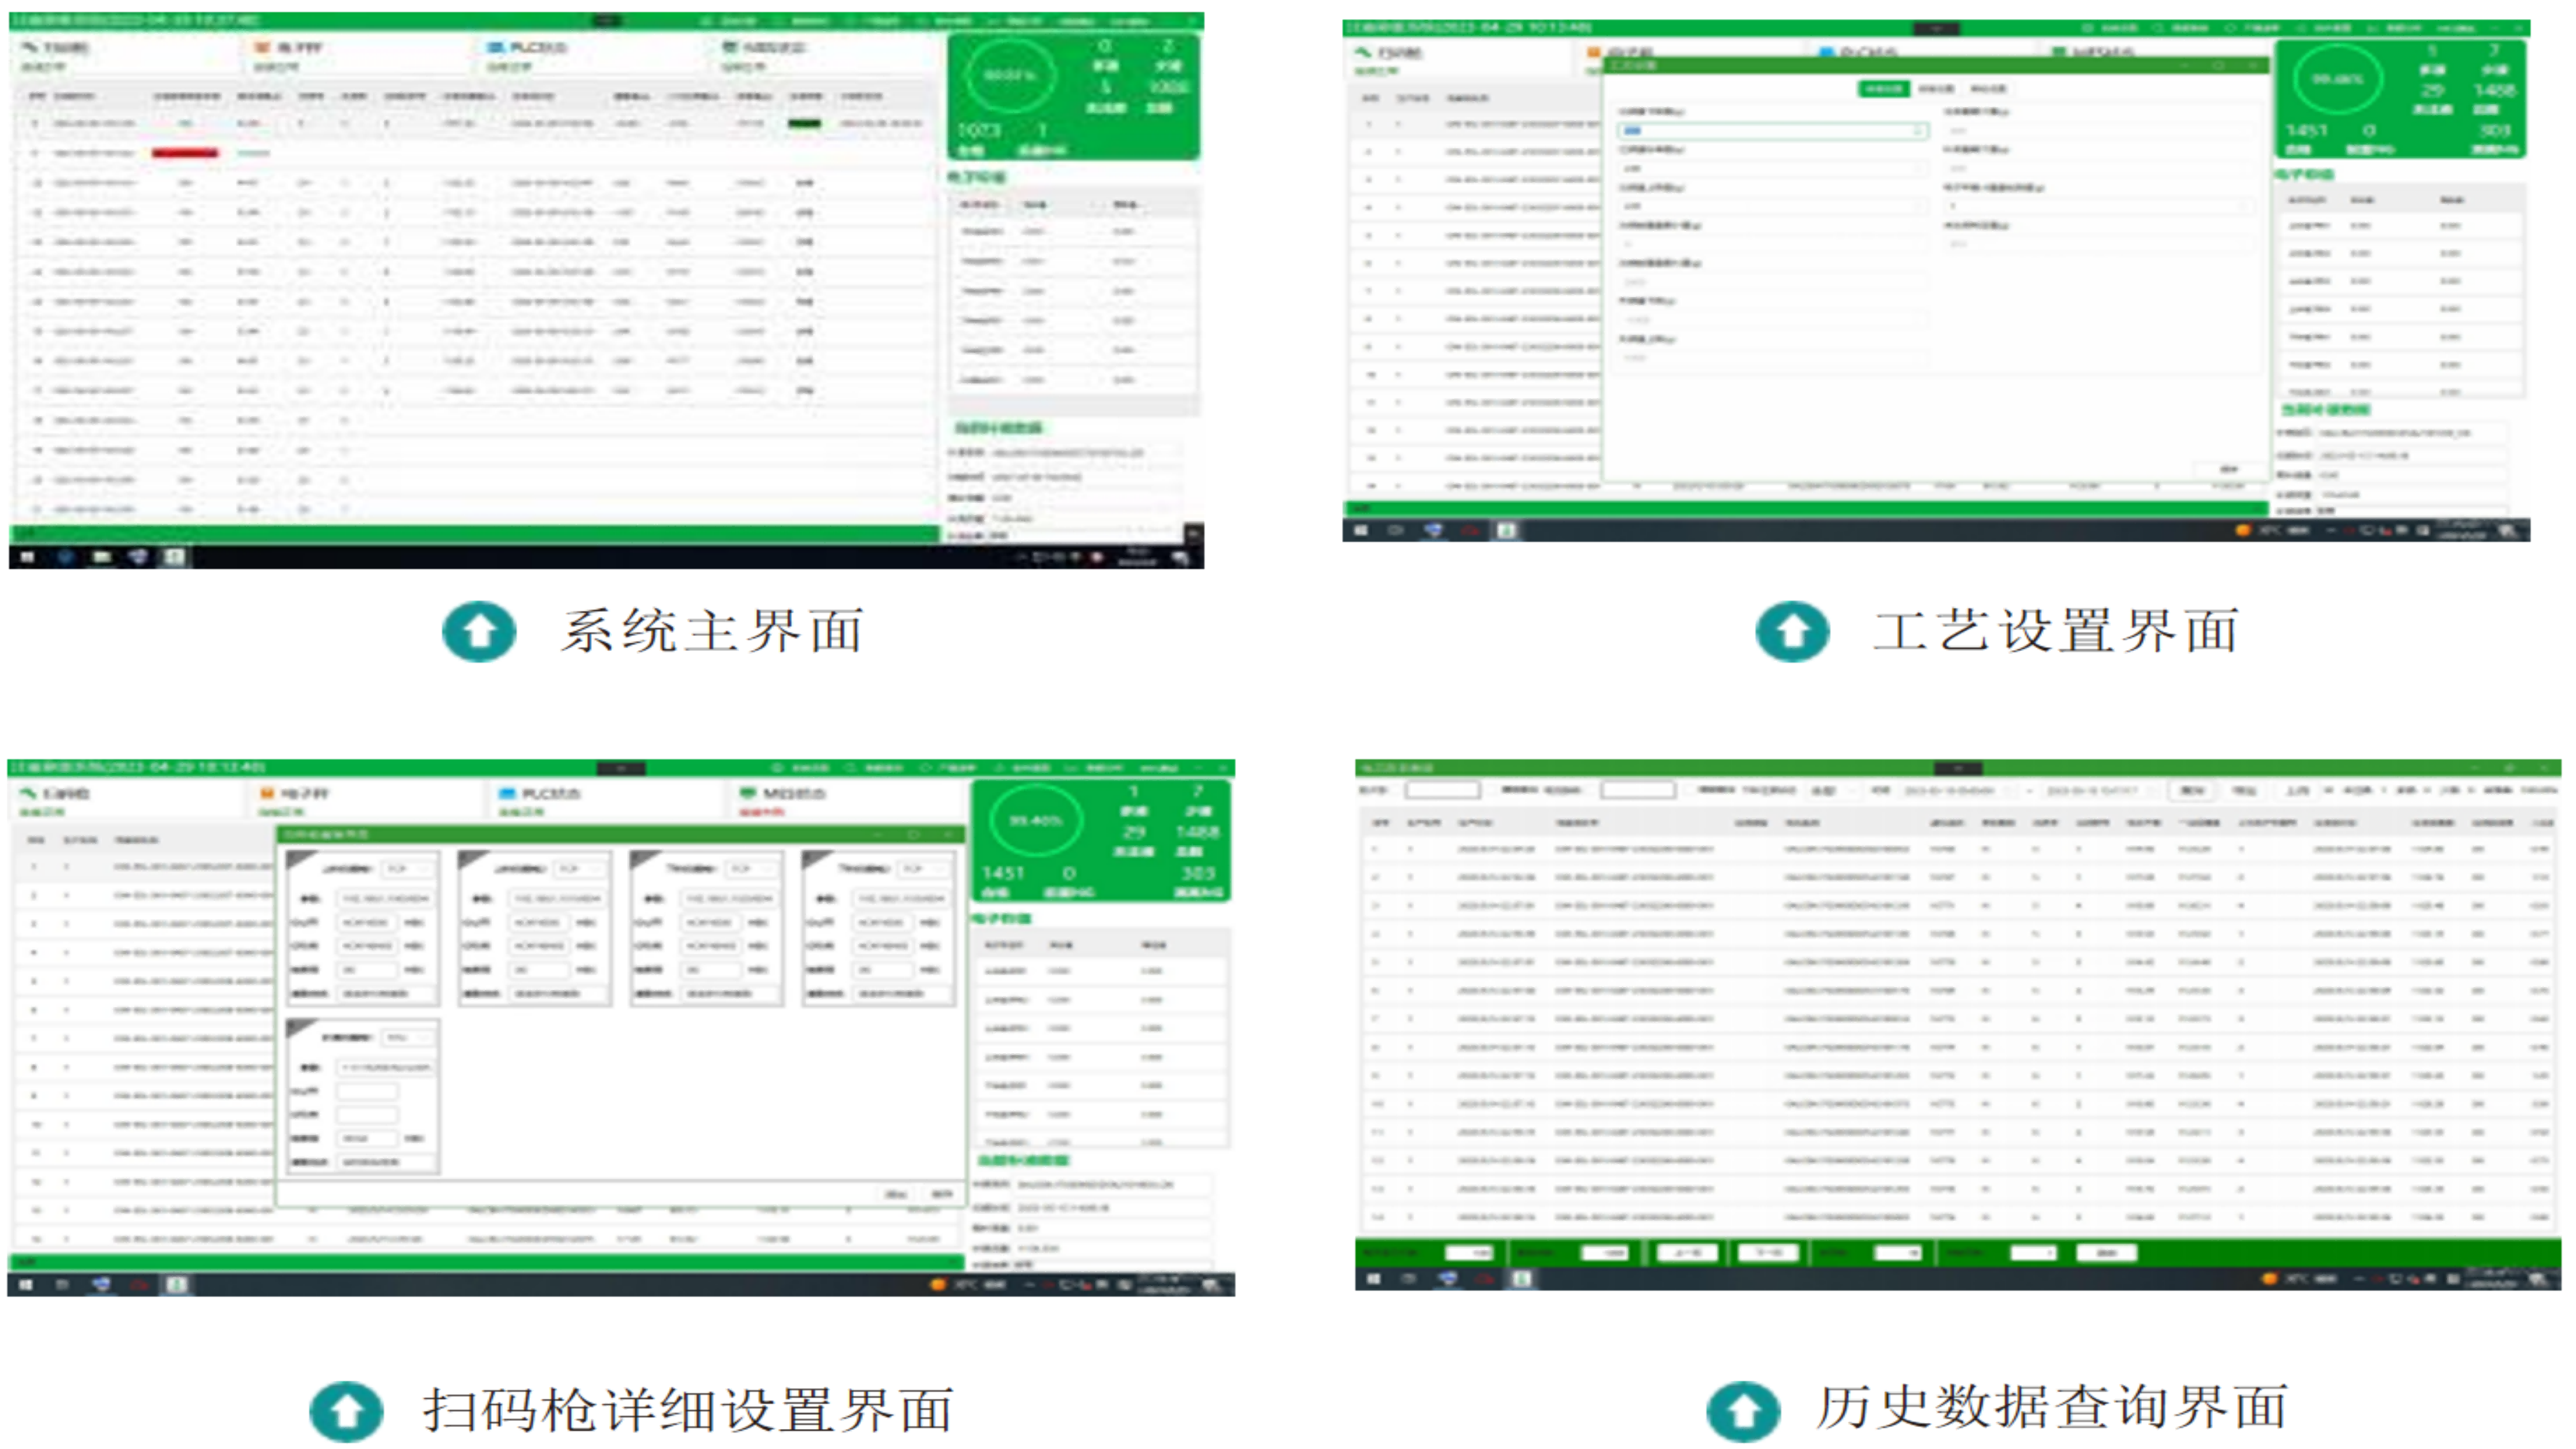2576x1449 pixels.
Task: Open the protocol dropdown in the fifth scanner card
Action: (x=409, y=1037)
